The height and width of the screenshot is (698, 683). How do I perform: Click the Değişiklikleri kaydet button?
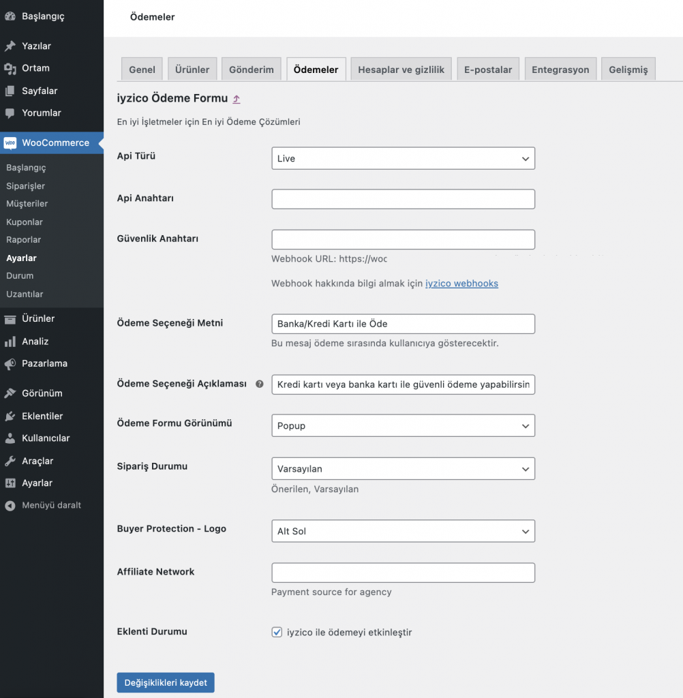pos(166,682)
